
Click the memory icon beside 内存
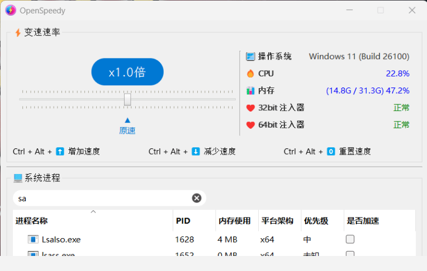click(250, 90)
